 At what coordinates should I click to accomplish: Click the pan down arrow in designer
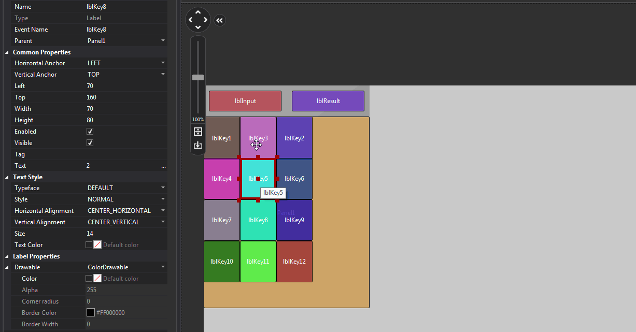(x=198, y=27)
